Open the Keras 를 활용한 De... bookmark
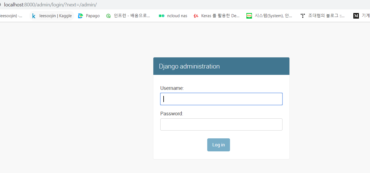This screenshot has height=173, width=370. tap(216, 16)
